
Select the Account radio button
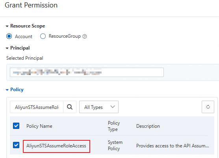click(9, 37)
